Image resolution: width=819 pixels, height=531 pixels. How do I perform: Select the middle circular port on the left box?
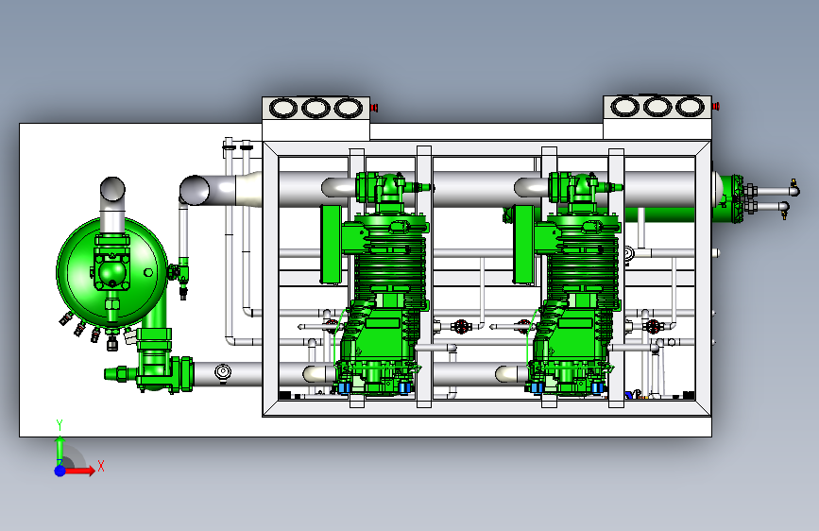(316, 109)
